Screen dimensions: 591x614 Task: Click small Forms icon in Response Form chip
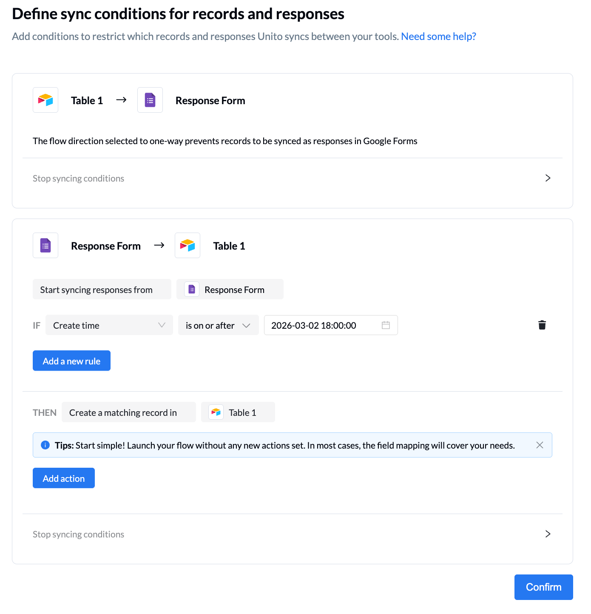(192, 290)
